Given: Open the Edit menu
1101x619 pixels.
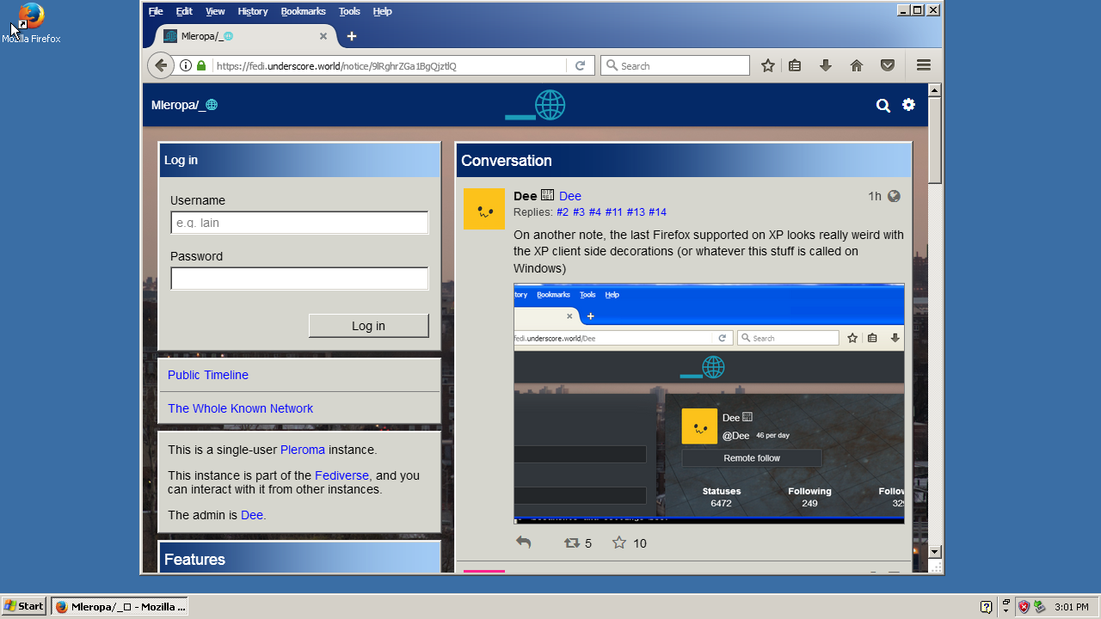Looking at the screenshot, I should coord(184,11).
